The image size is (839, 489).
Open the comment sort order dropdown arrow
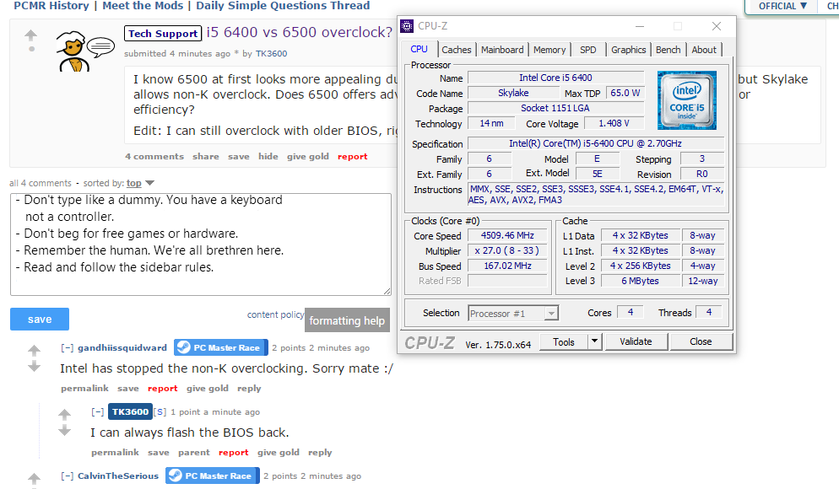pyautogui.click(x=150, y=183)
